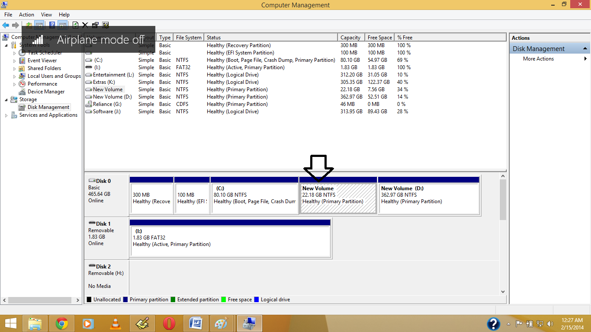This screenshot has width=591, height=332.
Task: Click the Computer Management taskbar icon
Action: click(249, 323)
